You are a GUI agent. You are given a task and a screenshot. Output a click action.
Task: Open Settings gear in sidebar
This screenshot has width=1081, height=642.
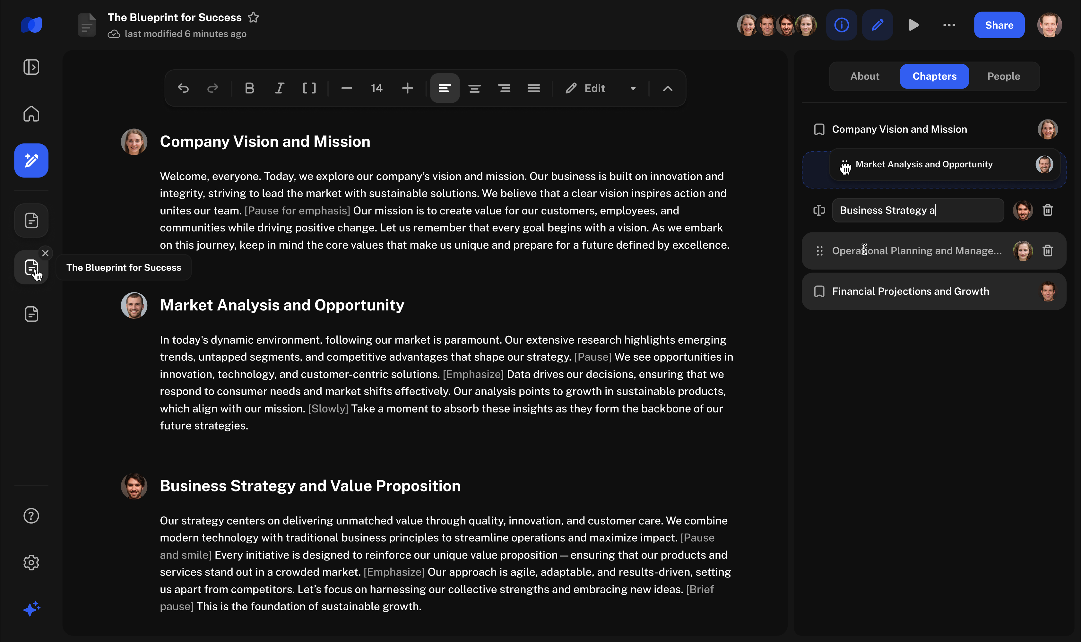pos(31,562)
